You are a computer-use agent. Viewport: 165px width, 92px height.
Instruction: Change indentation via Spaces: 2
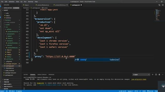130,91
